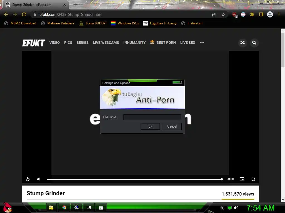285x213 pixels.
Task: Click the share page icon
Action: click(214, 14)
